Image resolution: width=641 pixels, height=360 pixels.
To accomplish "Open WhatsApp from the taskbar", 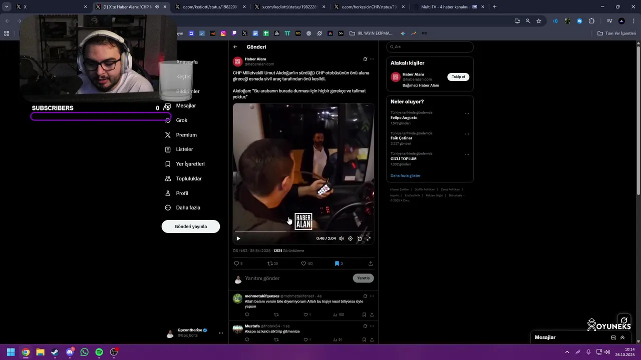I will [x=84, y=352].
